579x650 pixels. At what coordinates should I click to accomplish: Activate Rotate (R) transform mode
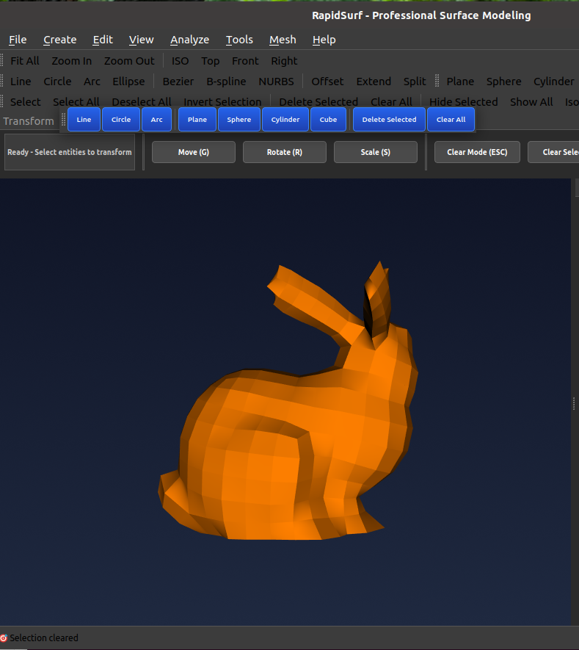(x=285, y=152)
